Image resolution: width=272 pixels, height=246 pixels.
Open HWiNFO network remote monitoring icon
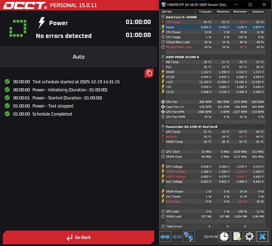[189, 236]
